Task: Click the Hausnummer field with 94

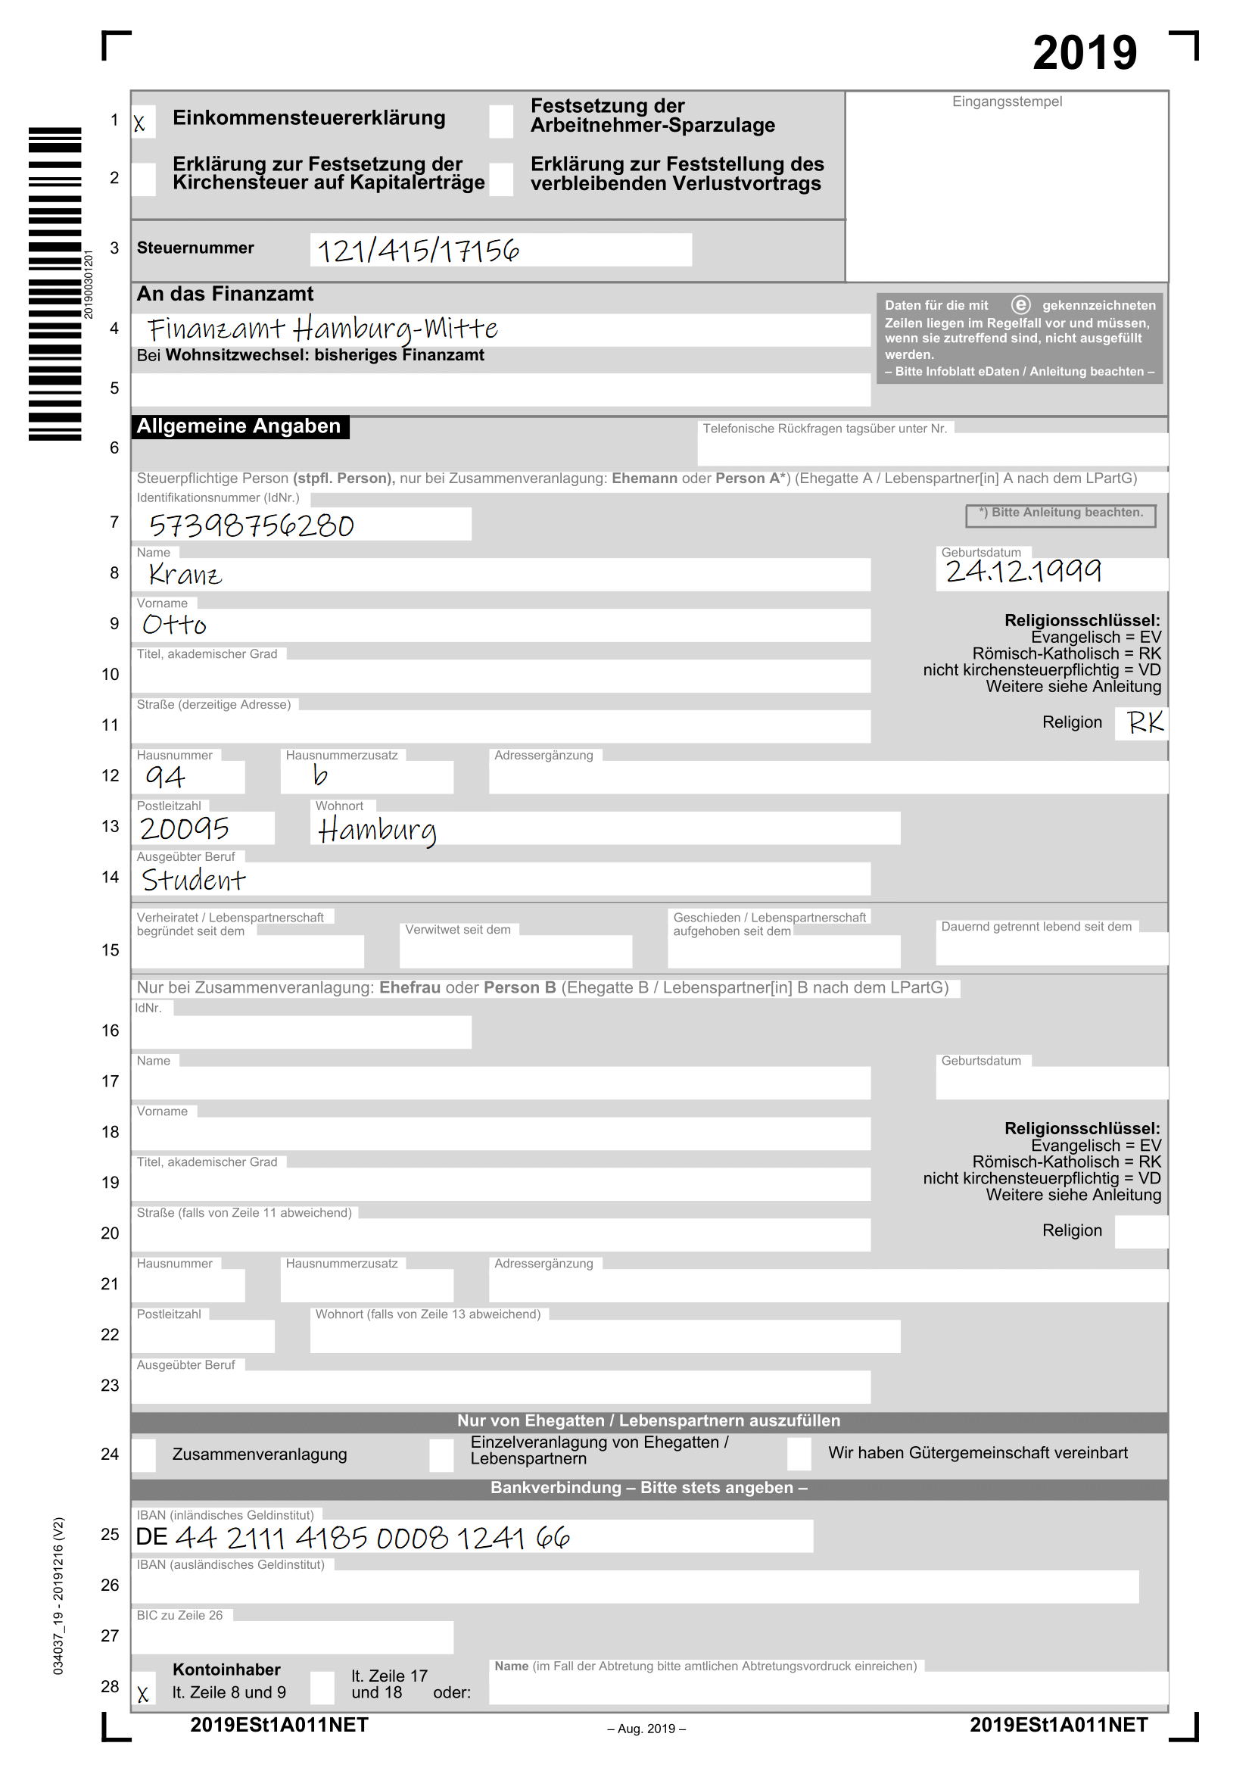Action: point(188,778)
